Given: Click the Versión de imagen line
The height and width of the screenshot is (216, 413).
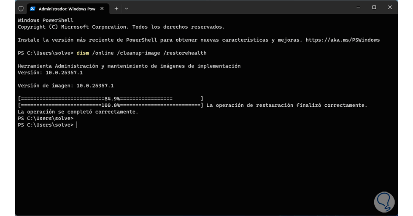Looking at the screenshot, I should coord(65,86).
